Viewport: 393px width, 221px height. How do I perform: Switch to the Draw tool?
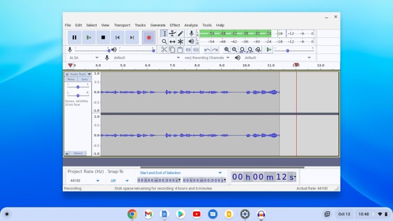coord(180,33)
